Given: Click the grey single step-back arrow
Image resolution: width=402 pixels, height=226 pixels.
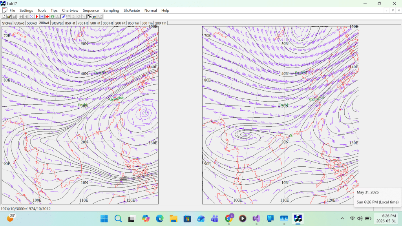Looking at the screenshot, I should click(26, 16).
